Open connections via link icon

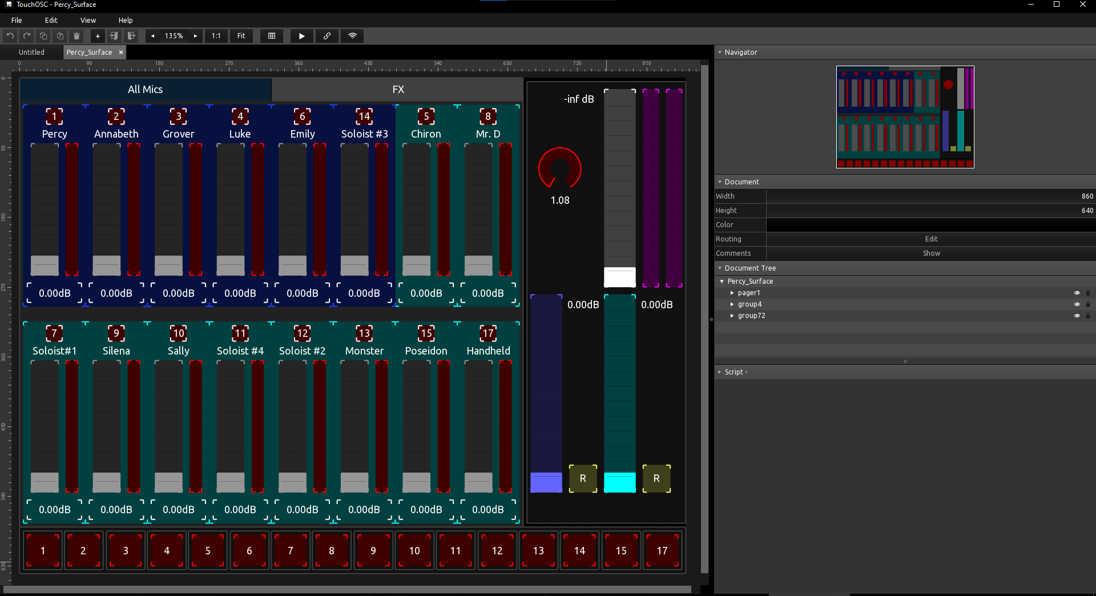(x=327, y=36)
